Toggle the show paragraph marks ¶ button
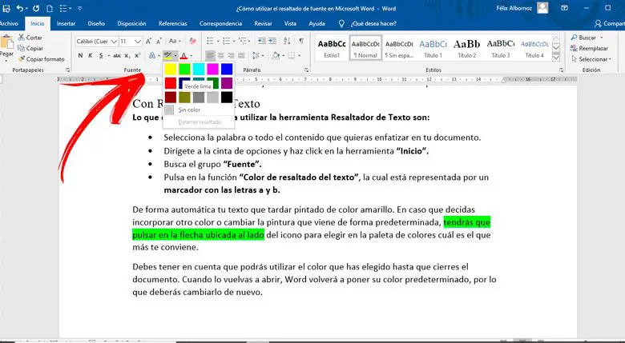625x343 pixels. 301,41
